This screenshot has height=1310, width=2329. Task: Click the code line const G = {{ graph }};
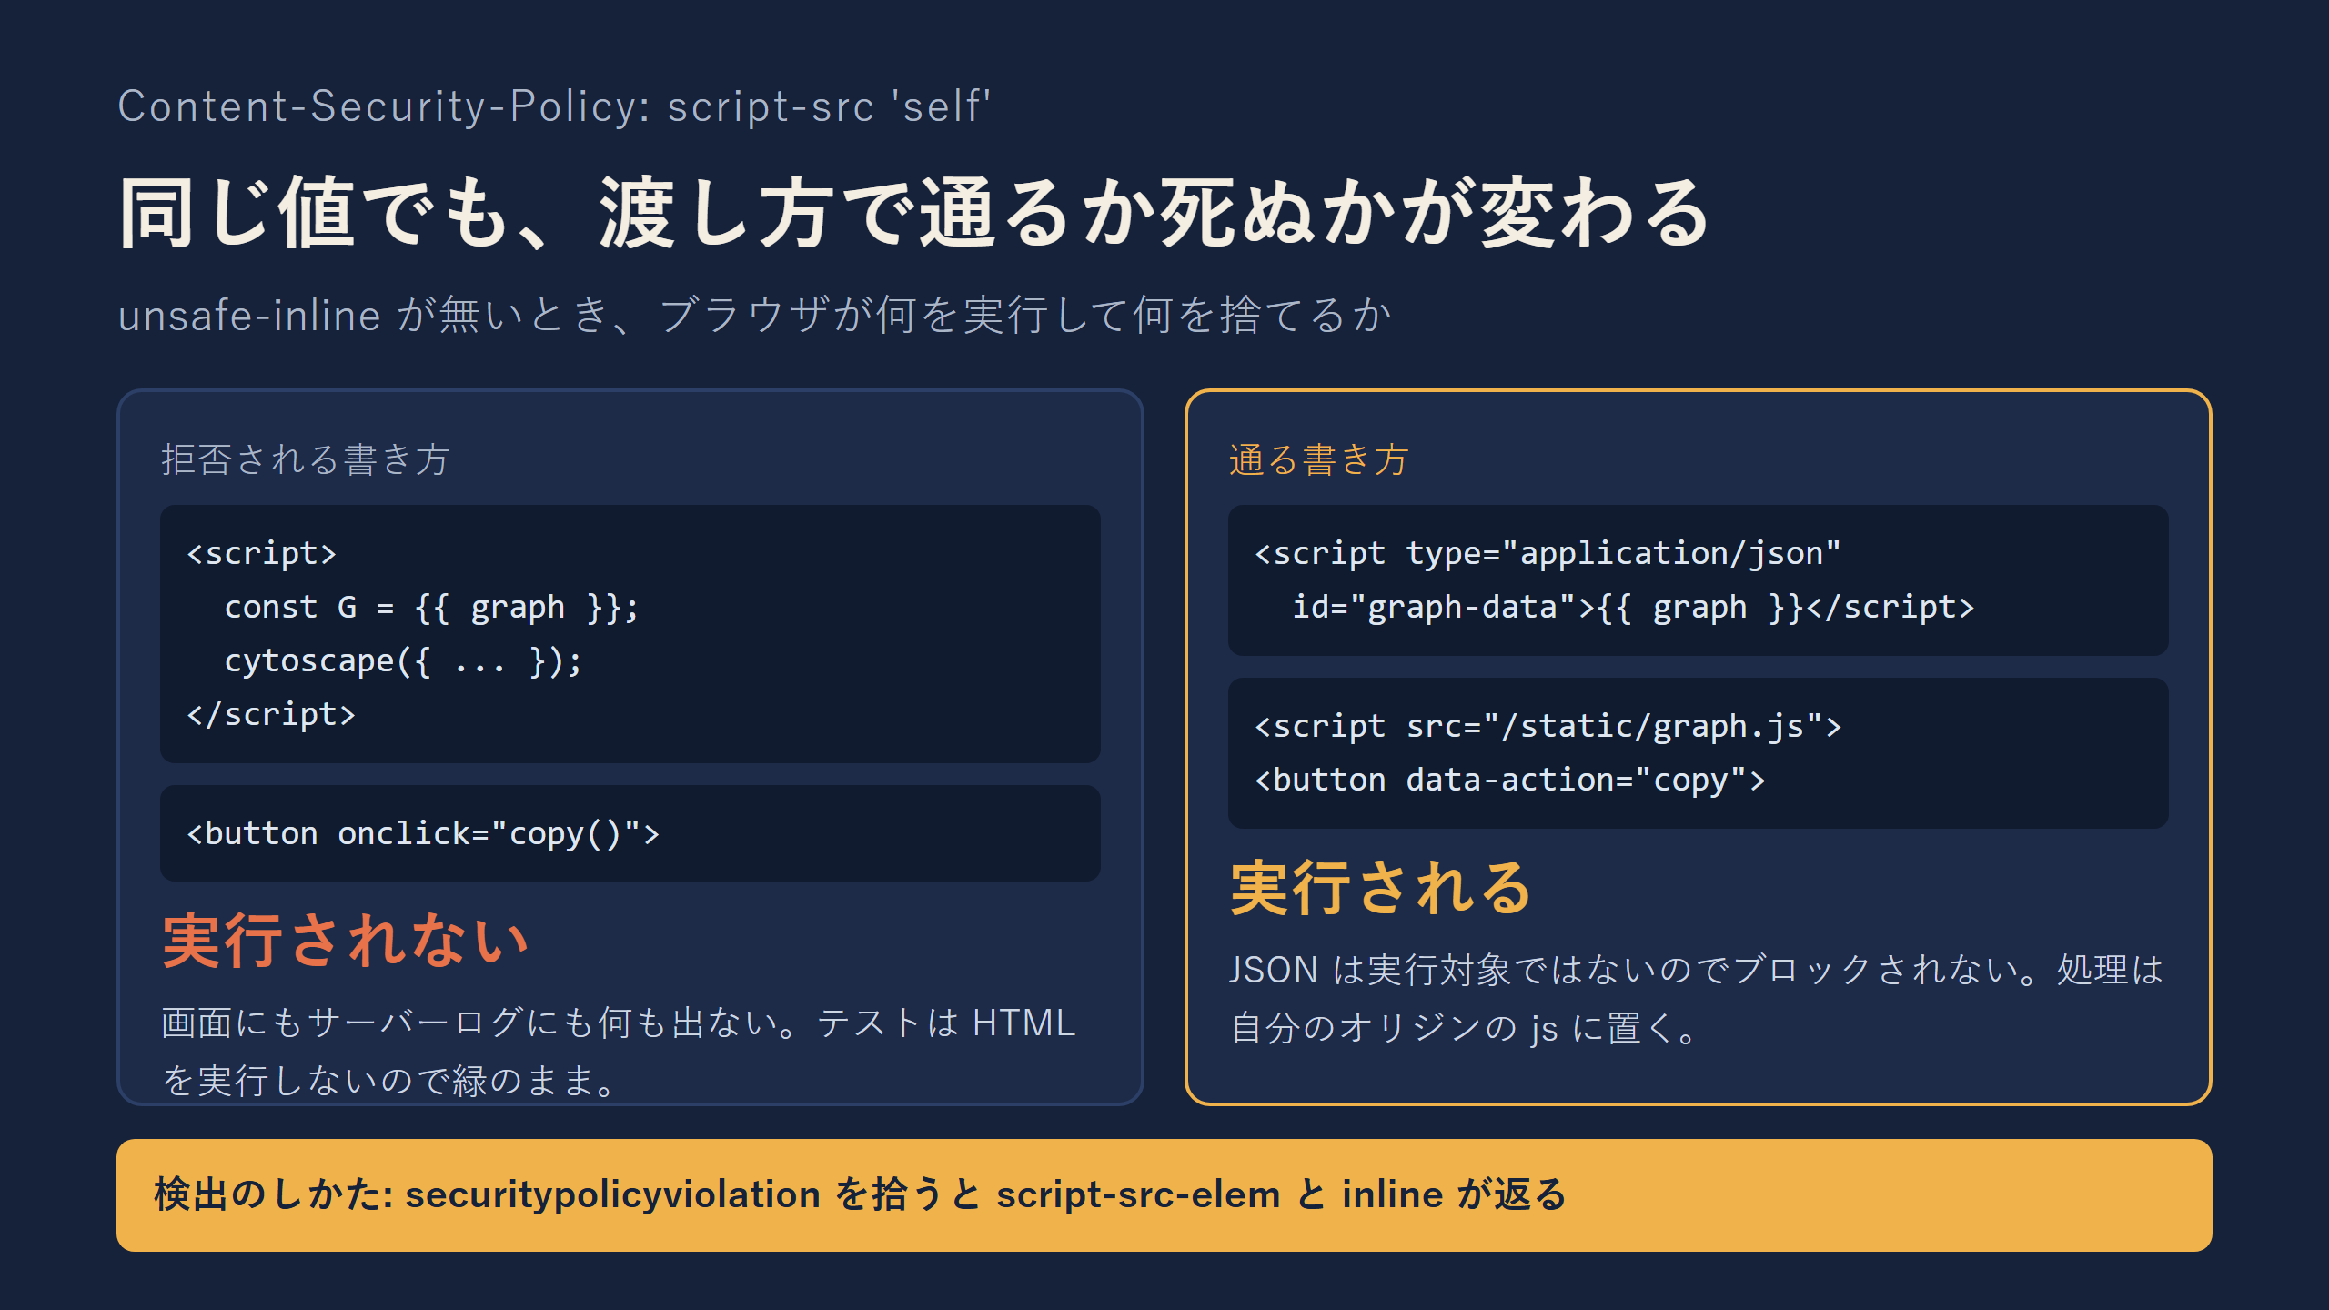click(432, 607)
